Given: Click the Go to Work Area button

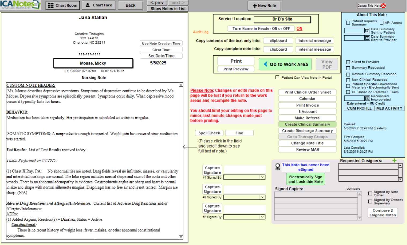Looking at the screenshot, I should tap(285, 64).
